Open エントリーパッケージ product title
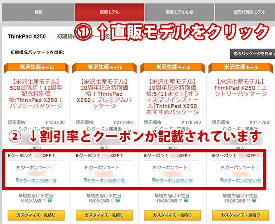The width and height of the screenshot is (275, 224). [241, 88]
